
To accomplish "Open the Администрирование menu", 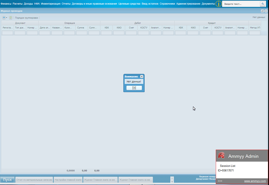I will (x=188, y=4).
